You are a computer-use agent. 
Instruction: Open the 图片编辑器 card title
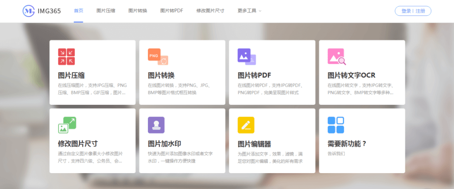(x=254, y=144)
